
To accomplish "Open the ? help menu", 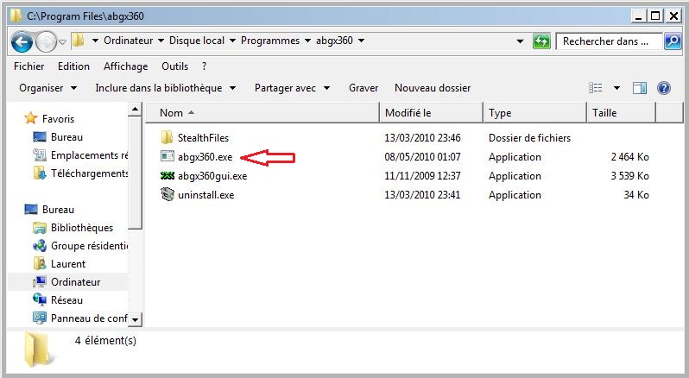I will coord(204,66).
